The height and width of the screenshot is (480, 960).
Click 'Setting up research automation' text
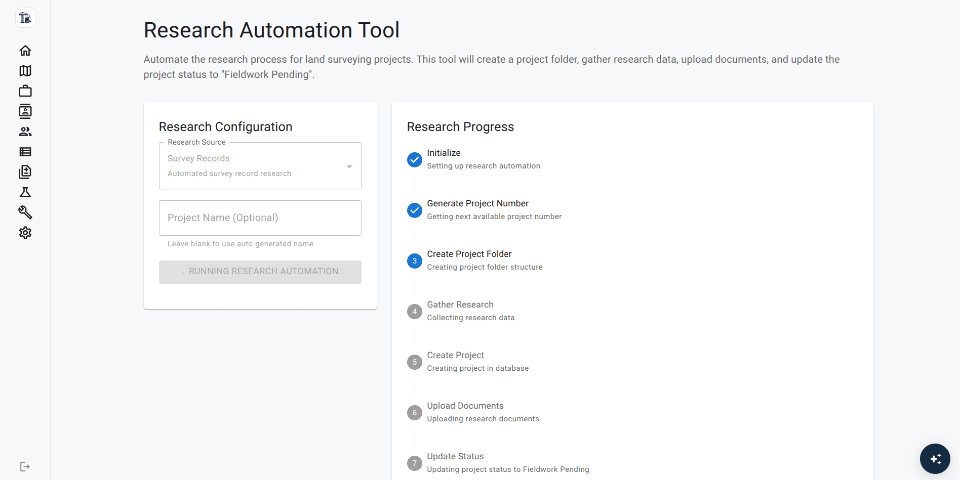coord(484,166)
